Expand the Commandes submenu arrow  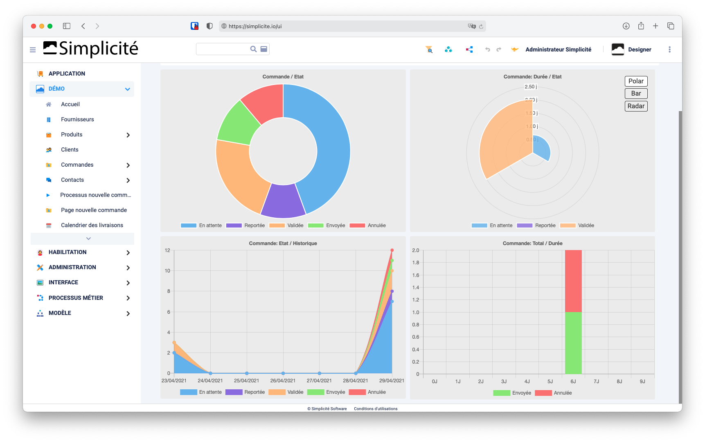[128, 165]
